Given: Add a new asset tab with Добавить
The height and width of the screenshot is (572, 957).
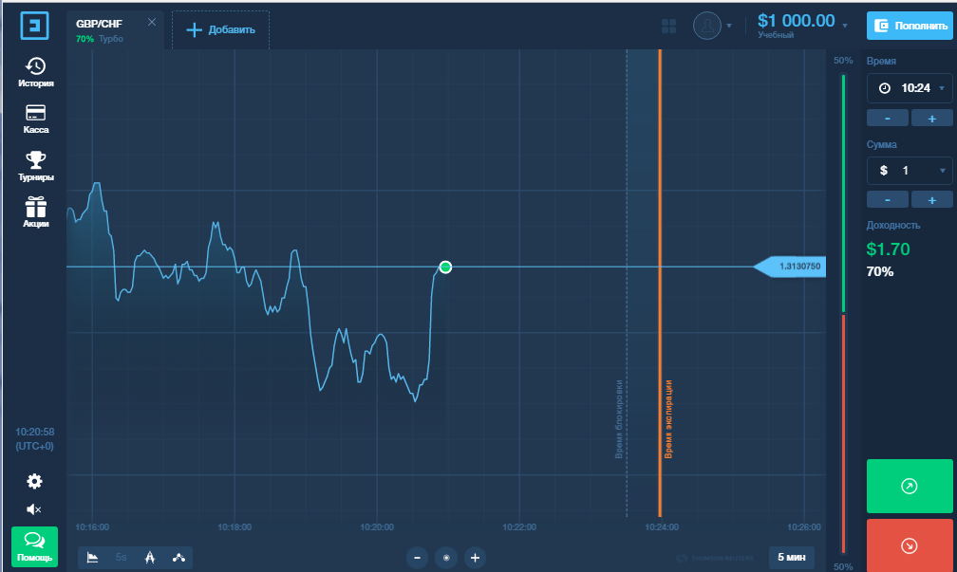Looking at the screenshot, I should tap(220, 30).
